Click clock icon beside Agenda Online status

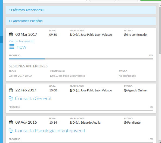pyautogui.click(x=125, y=90)
